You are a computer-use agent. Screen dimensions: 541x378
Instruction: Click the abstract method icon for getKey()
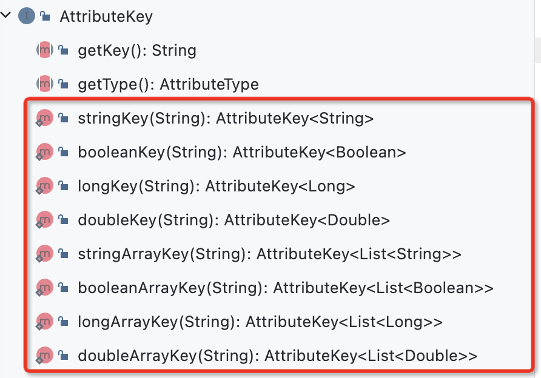[45, 50]
